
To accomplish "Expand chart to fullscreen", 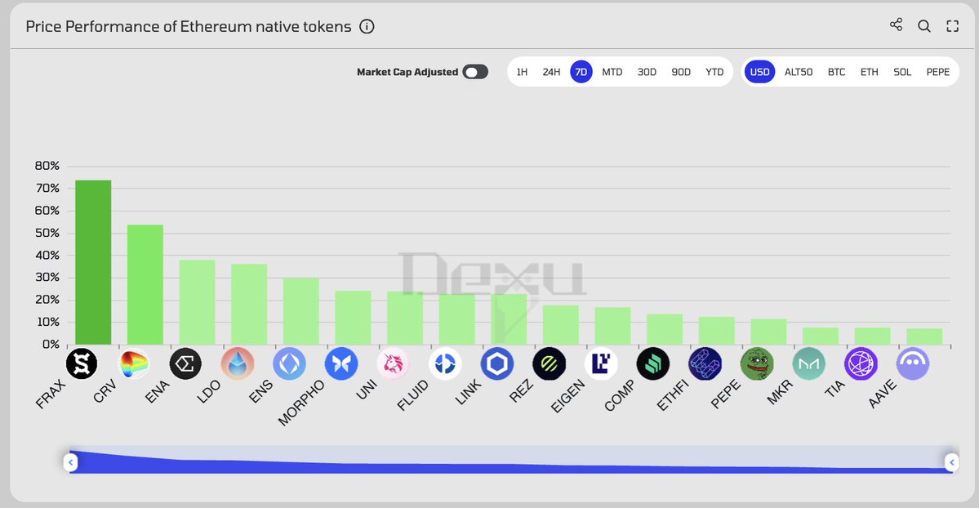I will (x=952, y=26).
